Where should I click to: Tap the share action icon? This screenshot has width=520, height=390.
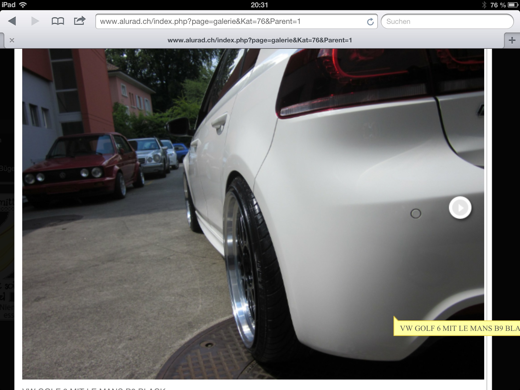[x=79, y=21]
